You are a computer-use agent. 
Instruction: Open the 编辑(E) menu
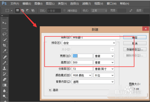[x=27, y=4]
